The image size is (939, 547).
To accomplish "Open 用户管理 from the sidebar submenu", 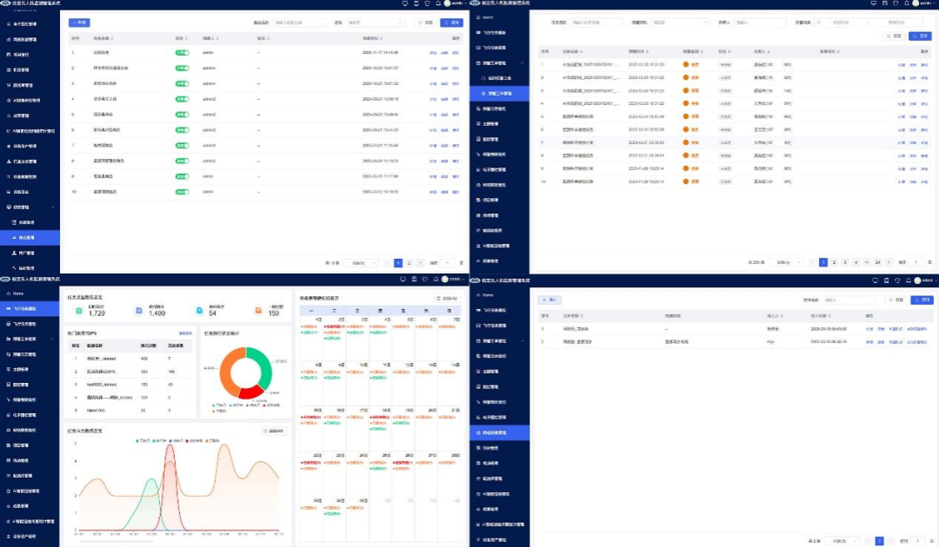I will 26,253.
